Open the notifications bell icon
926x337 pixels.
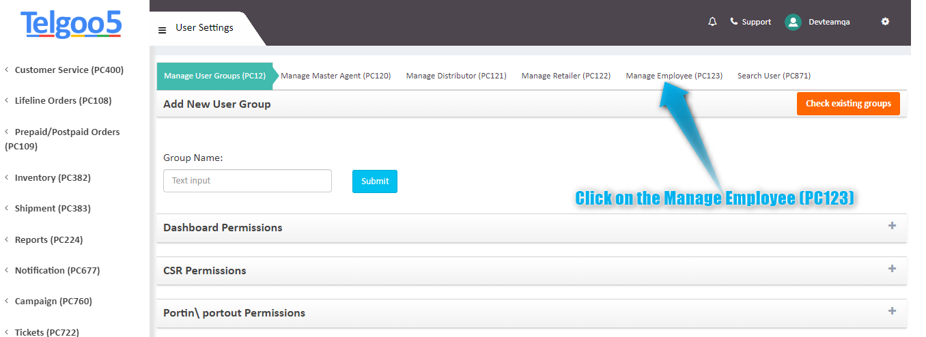click(712, 22)
